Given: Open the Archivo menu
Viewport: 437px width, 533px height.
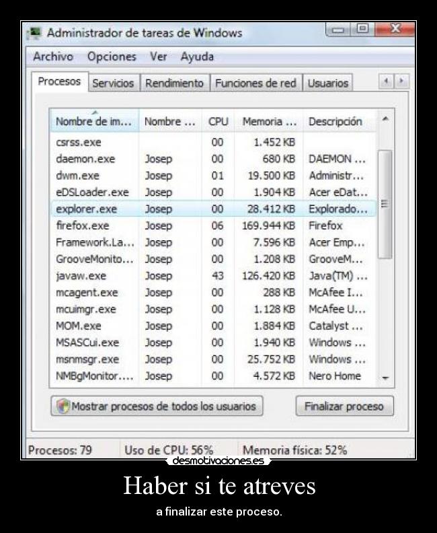Looking at the screenshot, I should (x=53, y=57).
